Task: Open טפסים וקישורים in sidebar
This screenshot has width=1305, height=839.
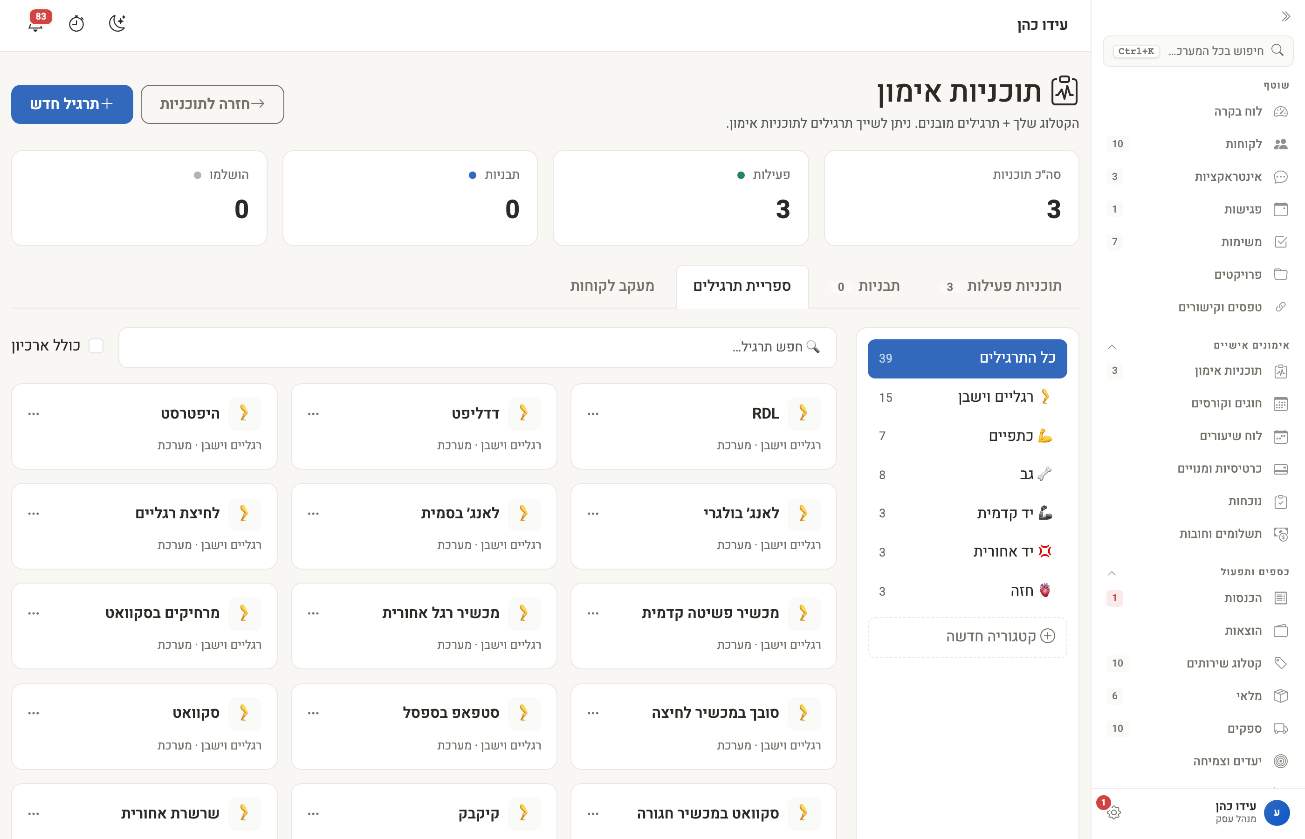Action: point(1198,307)
